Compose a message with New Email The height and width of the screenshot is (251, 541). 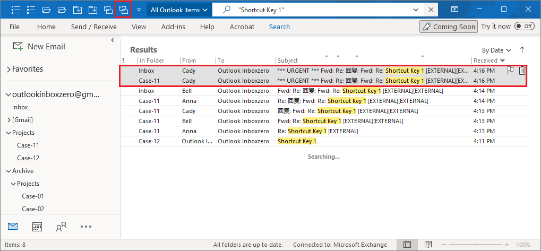point(39,47)
